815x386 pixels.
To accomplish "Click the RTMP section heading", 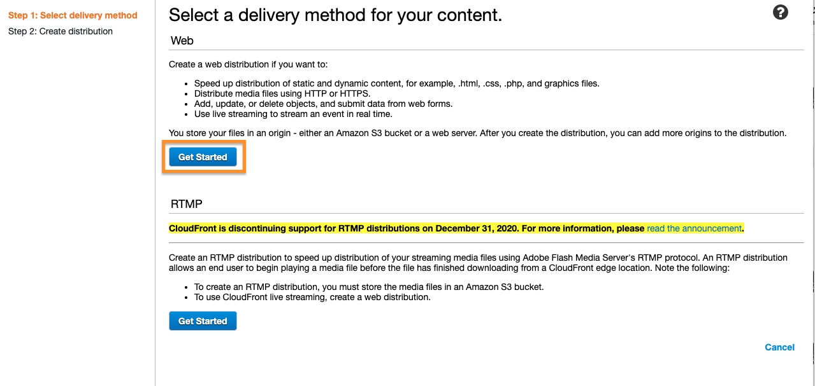I will click(187, 204).
